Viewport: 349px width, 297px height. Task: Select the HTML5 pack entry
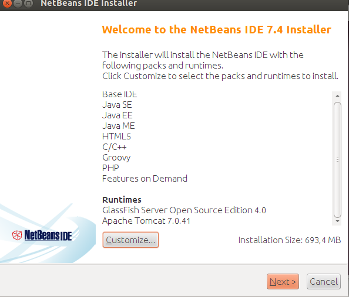116,136
